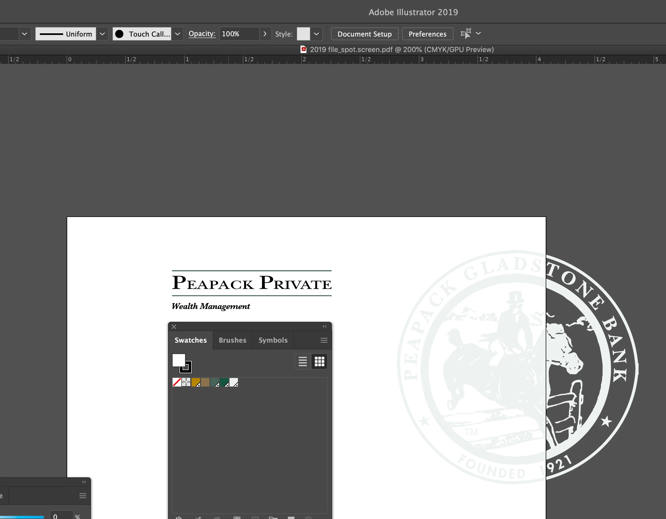
Task: Select the Registration swatch crosshair icon
Action: pyautogui.click(x=186, y=382)
